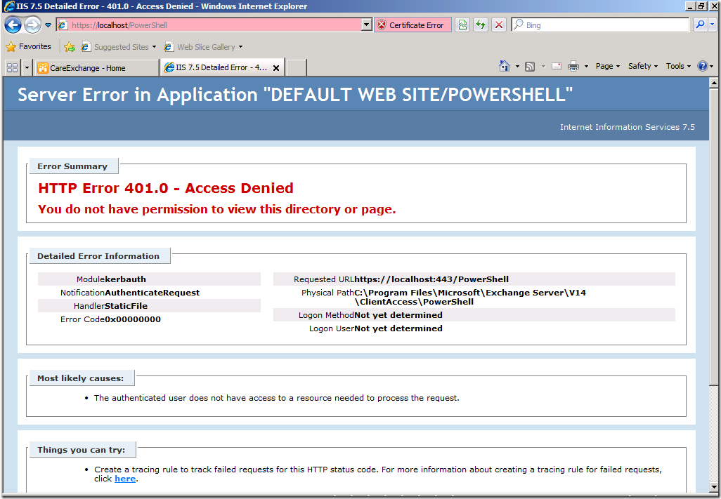The width and height of the screenshot is (721, 499).
Task: Open the Certificate Error security report
Action: [x=413, y=25]
